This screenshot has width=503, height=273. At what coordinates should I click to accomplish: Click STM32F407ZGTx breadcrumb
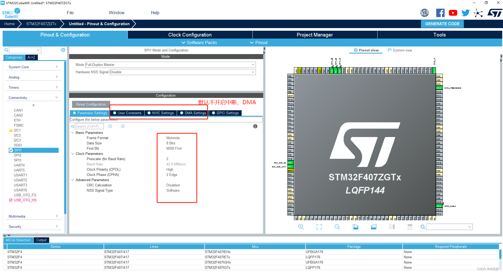click(41, 24)
